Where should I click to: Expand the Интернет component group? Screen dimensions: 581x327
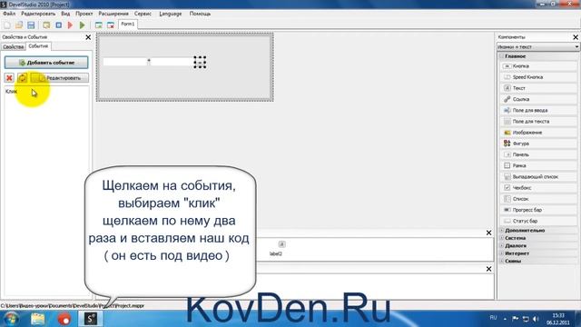(502, 253)
